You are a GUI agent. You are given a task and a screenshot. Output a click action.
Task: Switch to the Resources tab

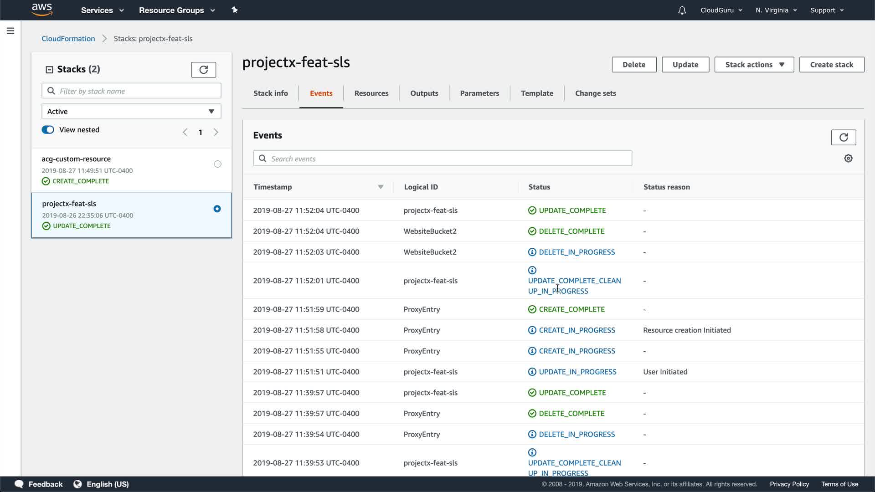point(371,93)
